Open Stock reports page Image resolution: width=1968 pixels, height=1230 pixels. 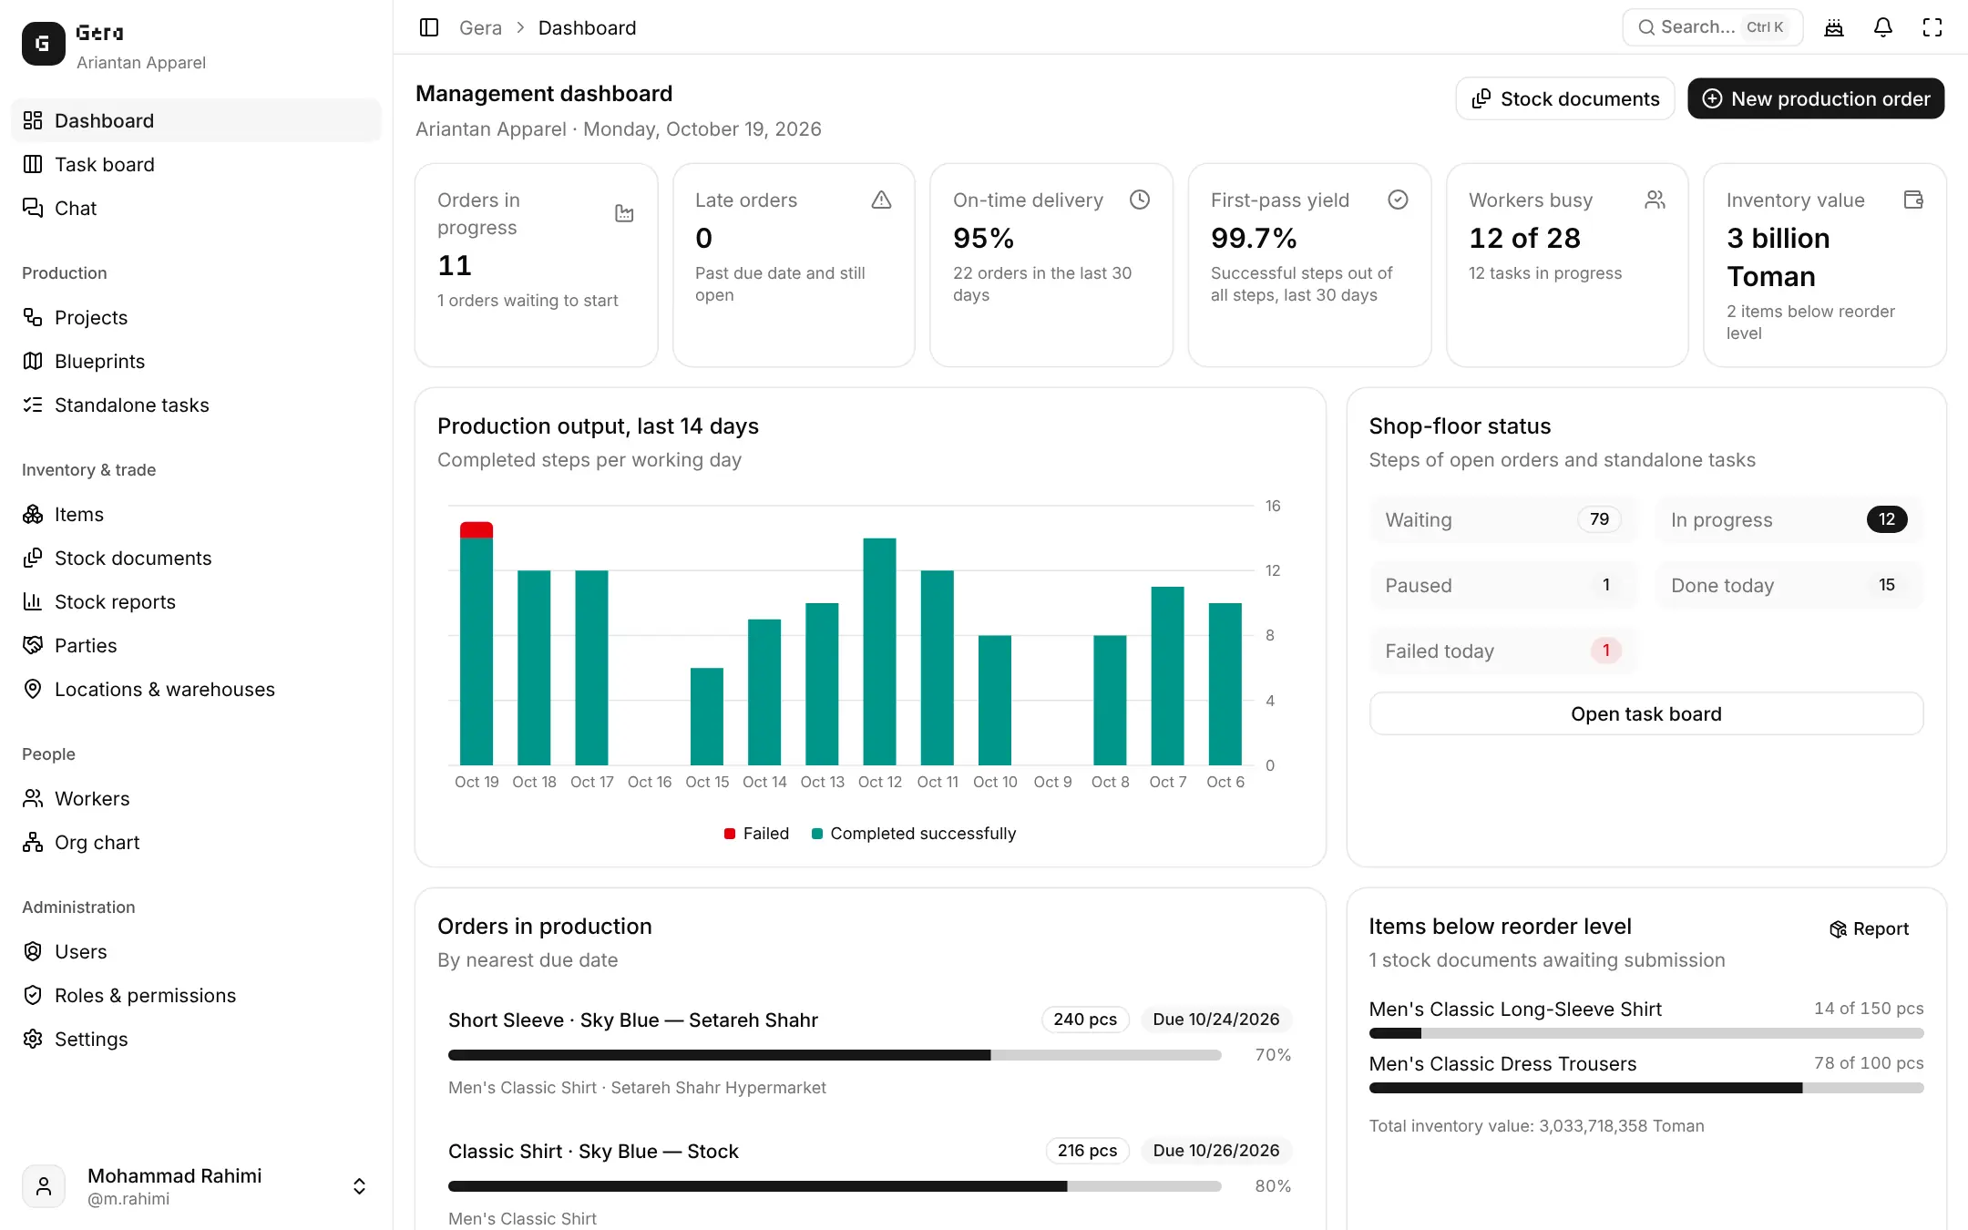[196, 601]
